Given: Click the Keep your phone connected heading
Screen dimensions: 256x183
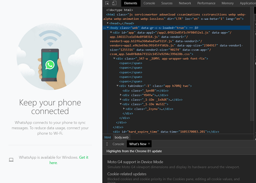Looking at the screenshot, I should tap(50, 107).
